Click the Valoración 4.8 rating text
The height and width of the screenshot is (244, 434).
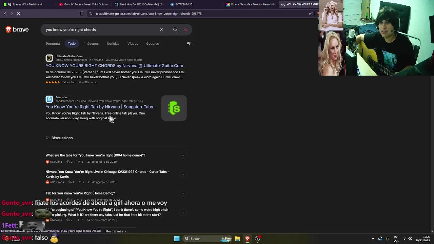(71, 82)
